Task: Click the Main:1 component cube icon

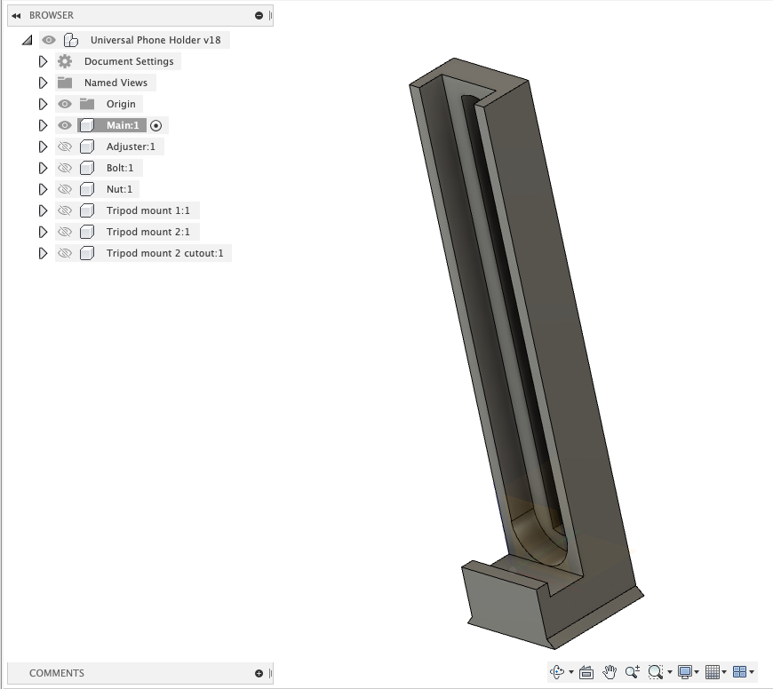Action: (87, 125)
